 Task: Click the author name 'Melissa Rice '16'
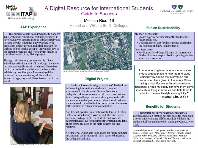pyautogui.click(x=99, y=20)
